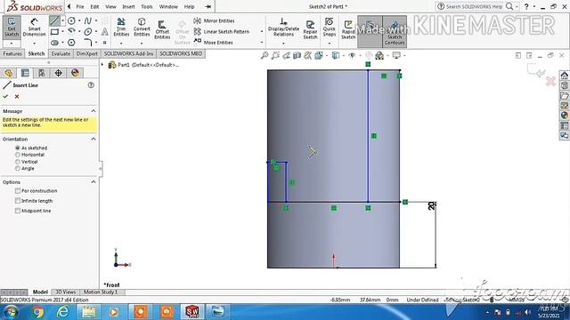Switch to SOLIDWORKS Add-Ins tab
The width and height of the screenshot is (570, 320).
coord(128,53)
